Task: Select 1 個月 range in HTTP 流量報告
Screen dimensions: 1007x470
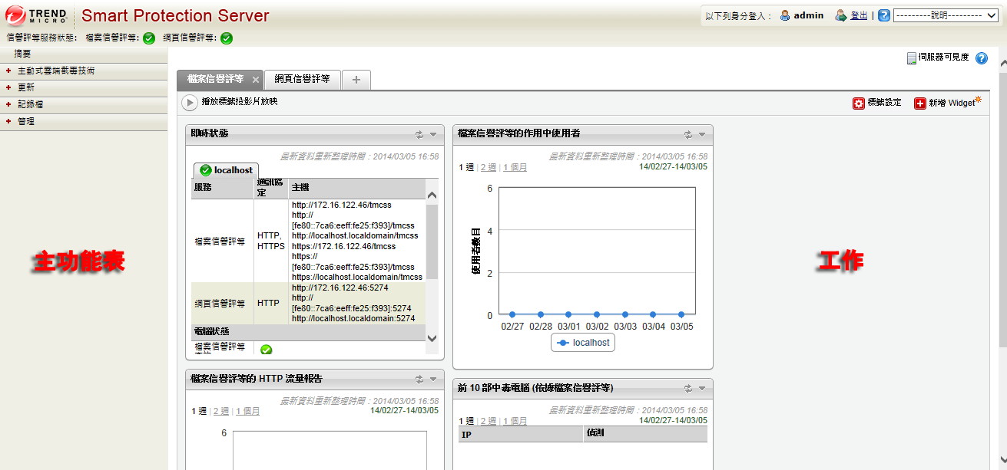Action: [x=247, y=411]
